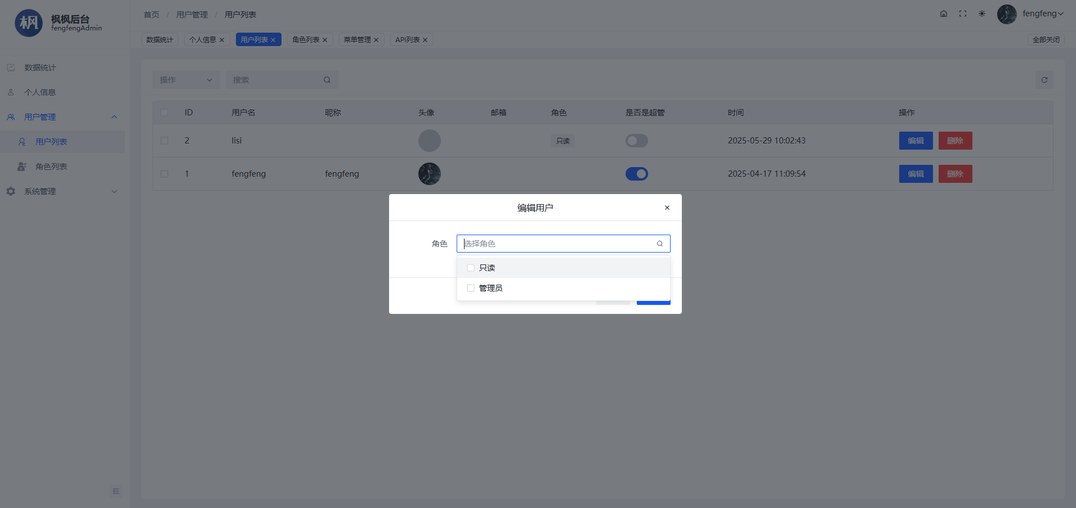This screenshot has width=1076, height=508.
Task: Click the search magnifier in role selector
Action: [660, 244]
